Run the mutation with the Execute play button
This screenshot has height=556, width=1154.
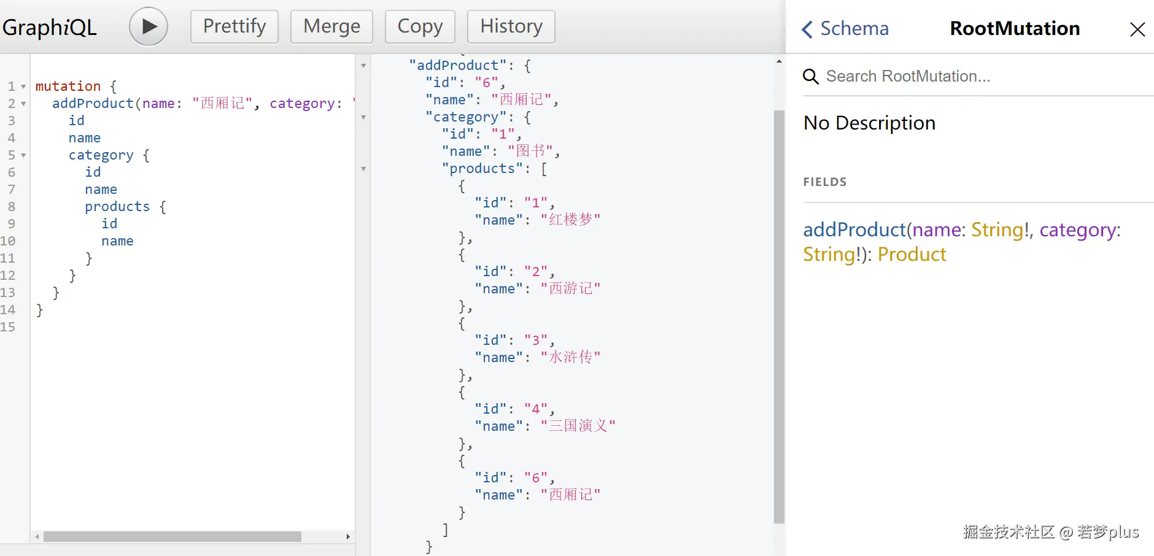147,26
